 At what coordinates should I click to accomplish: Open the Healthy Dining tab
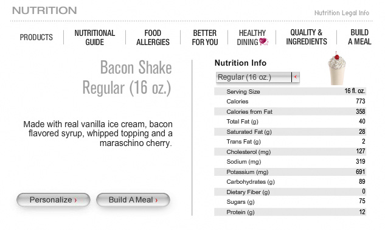(x=252, y=37)
